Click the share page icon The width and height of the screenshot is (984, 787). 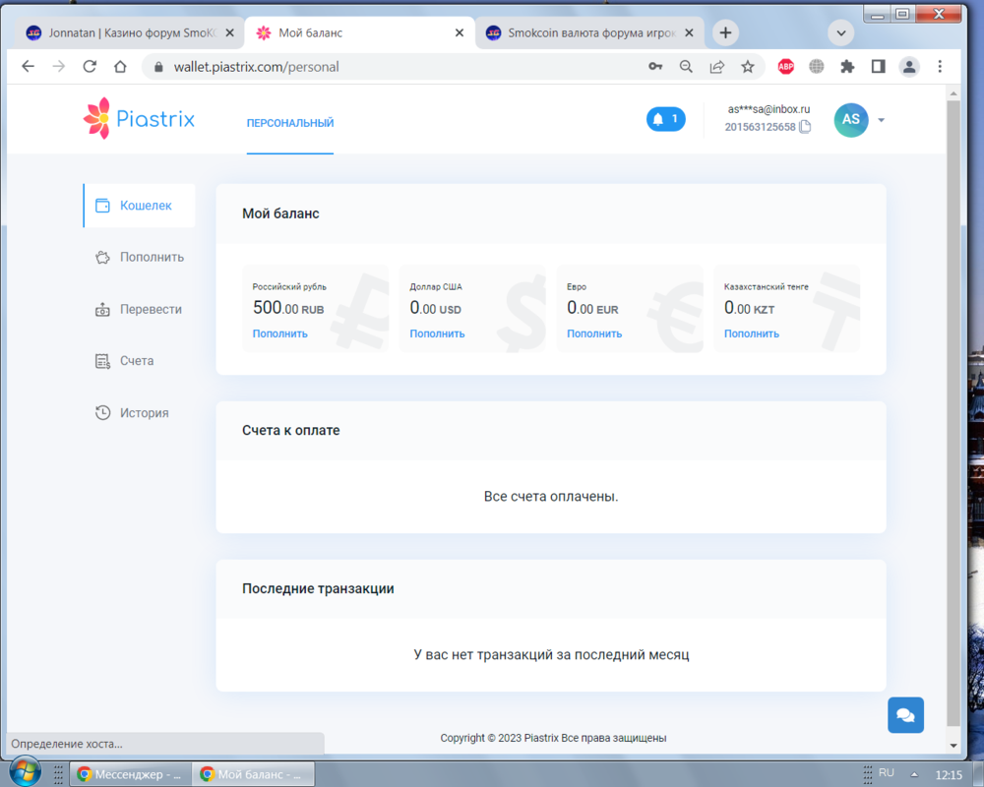coord(716,67)
